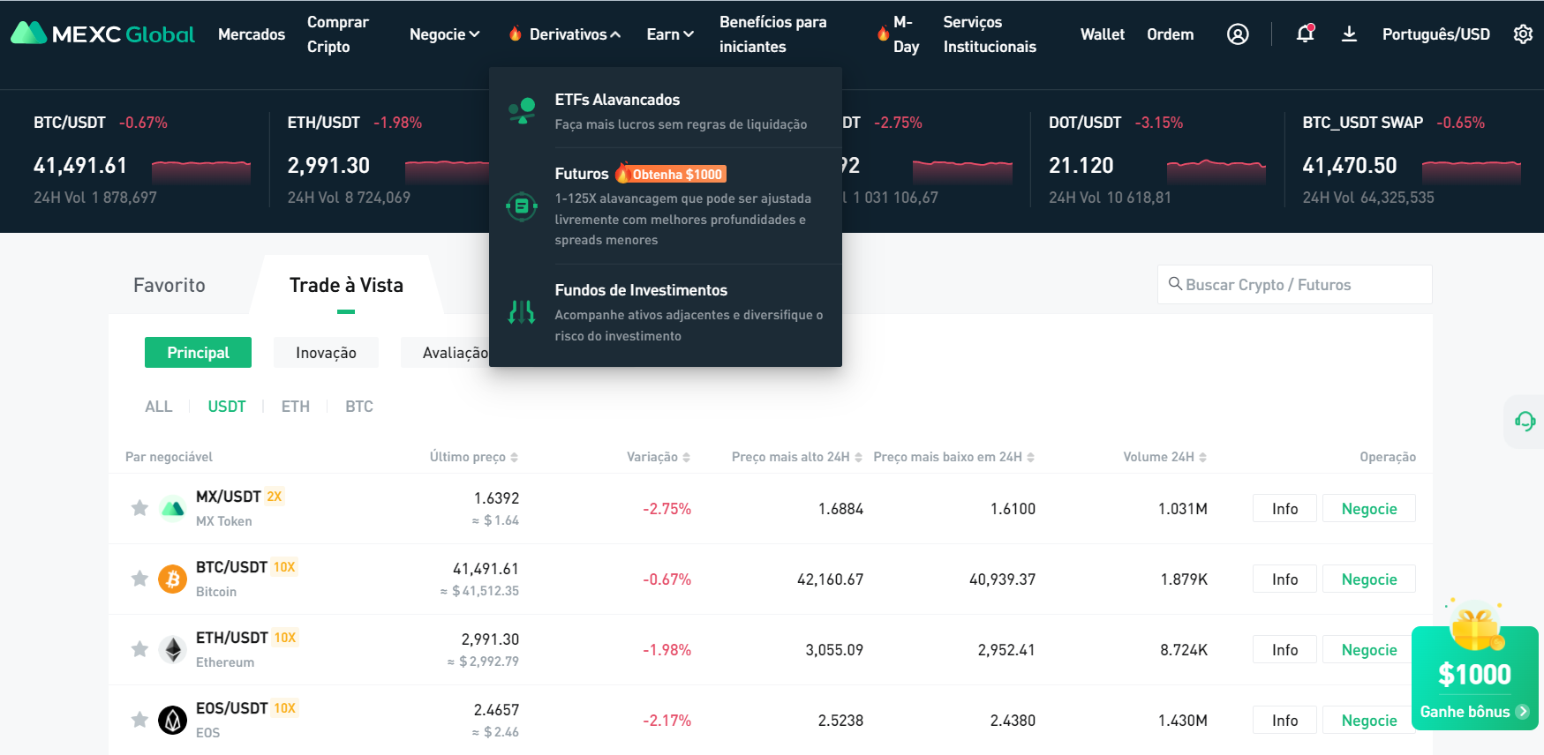Viewport: 1544px width, 755px height.
Task: Open the BTC_USDT SWAP ticker card
Action: point(1411,160)
